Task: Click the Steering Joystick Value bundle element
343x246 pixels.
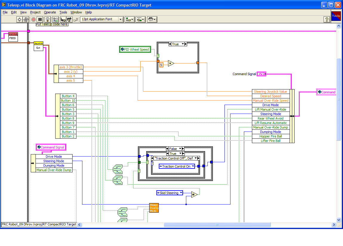Action: point(271,92)
